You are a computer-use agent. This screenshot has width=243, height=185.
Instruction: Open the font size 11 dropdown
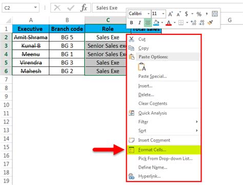click(x=163, y=14)
